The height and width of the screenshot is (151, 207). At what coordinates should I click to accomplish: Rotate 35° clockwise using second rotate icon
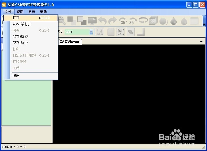pos(133,21)
